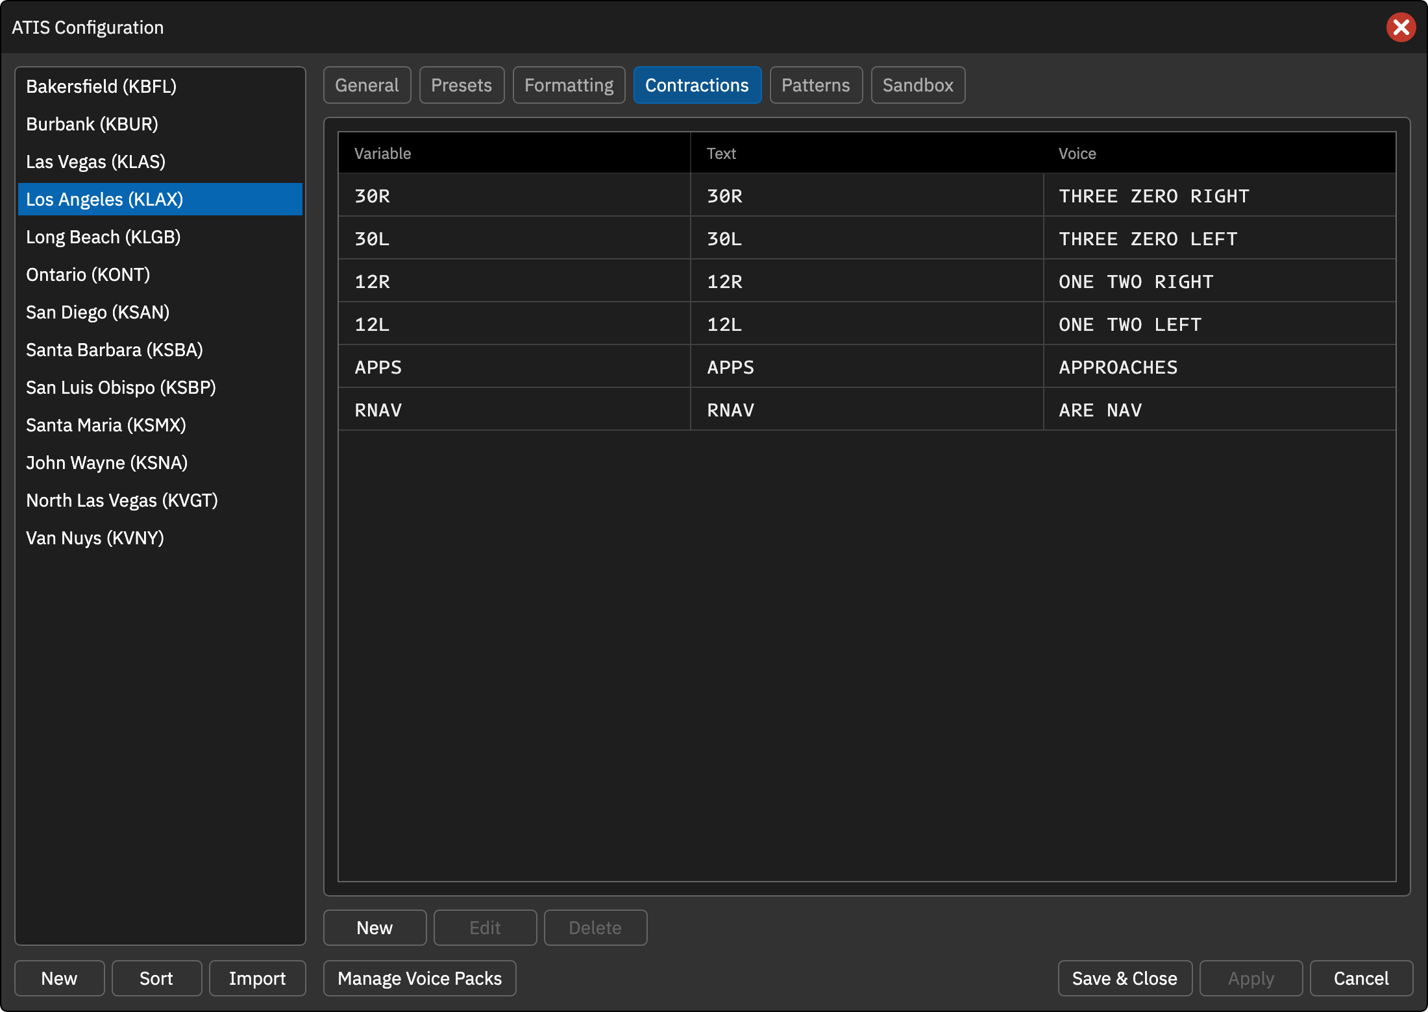This screenshot has width=1428, height=1012.
Task: Pick John Wayne (KSNA)
Action: 160,463
